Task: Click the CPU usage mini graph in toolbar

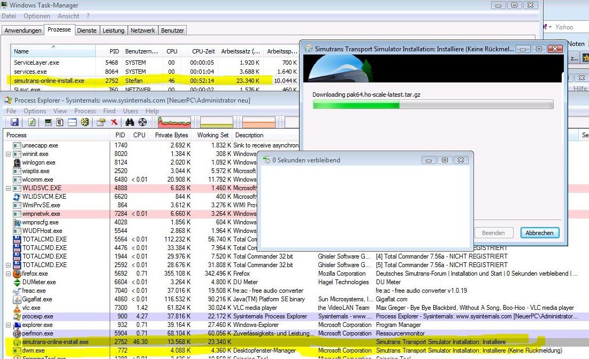Action: [174, 122]
